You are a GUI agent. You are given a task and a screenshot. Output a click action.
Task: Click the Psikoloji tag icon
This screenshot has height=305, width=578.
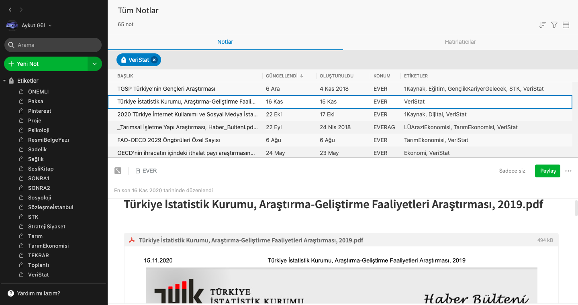22,130
